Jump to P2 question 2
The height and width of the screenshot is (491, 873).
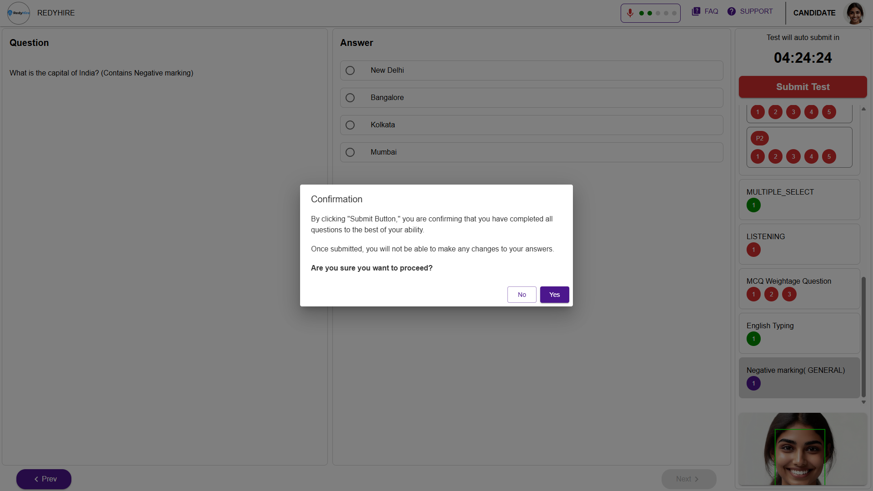pos(775,156)
